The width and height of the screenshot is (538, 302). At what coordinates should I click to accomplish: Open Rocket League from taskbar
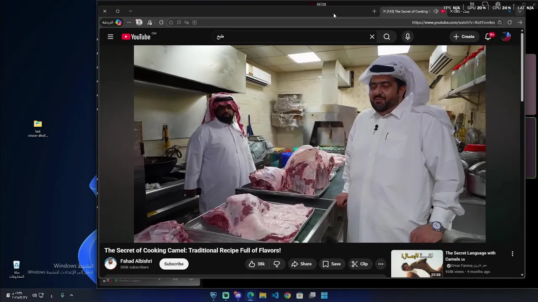click(214, 295)
